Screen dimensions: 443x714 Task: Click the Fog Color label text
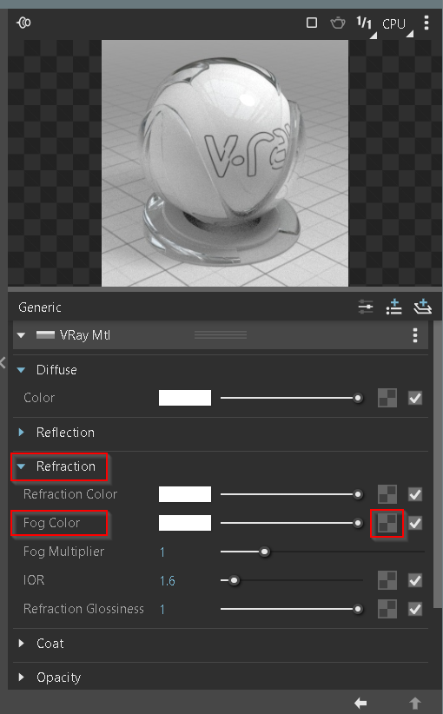[x=51, y=523]
